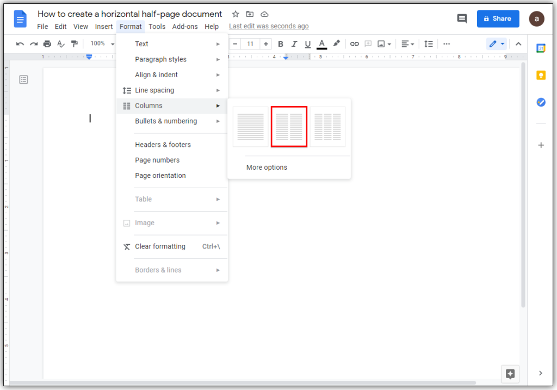Image resolution: width=557 pixels, height=390 pixels.
Task: Open Google Calendar in the side panel
Action: (x=541, y=48)
